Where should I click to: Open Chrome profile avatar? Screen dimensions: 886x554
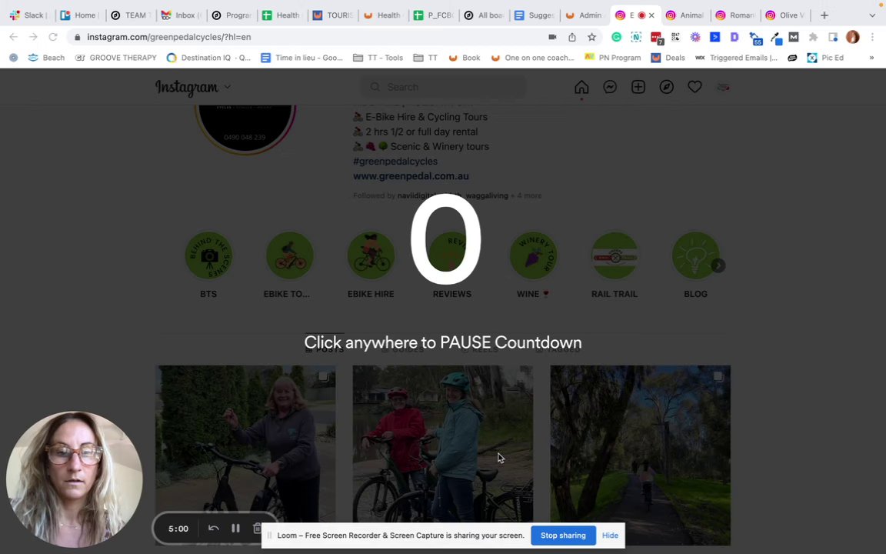[x=853, y=37]
